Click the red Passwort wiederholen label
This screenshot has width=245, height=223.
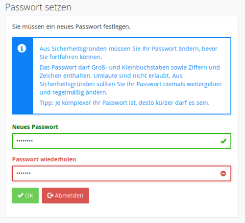click(x=44, y=159)
